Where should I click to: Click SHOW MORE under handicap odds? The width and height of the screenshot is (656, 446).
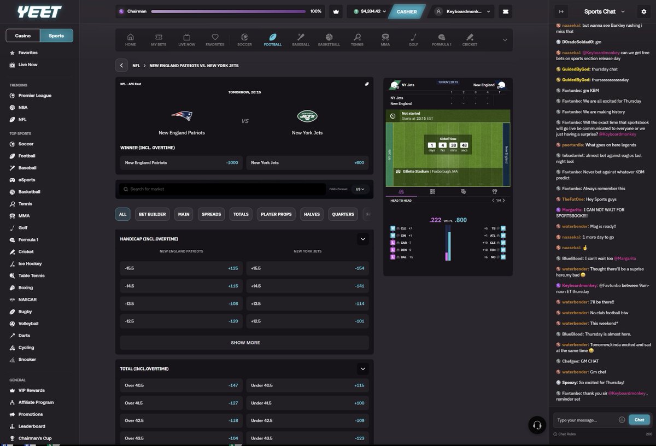(245, 343)
